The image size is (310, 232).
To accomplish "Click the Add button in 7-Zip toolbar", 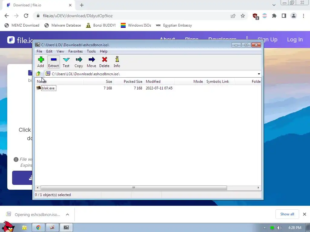I will [x=41, y=62].
